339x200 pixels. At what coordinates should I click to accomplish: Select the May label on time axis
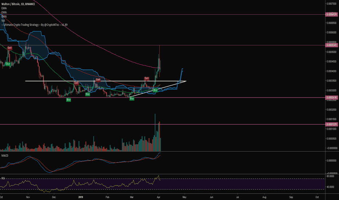pyautogui.click(x=184, y=197)
